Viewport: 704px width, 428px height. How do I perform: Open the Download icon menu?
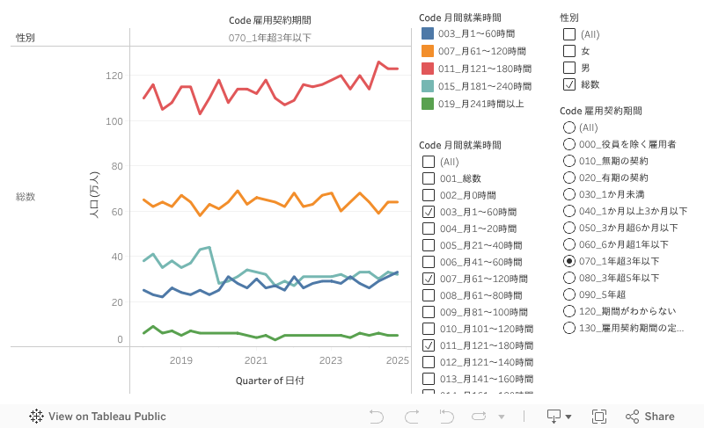tap(559, 417)
